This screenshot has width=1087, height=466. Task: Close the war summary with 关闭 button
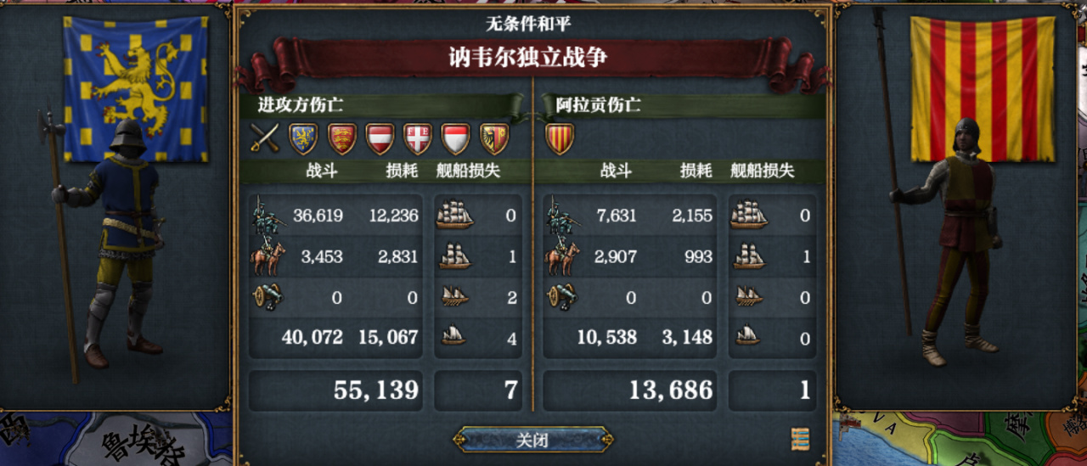click(x=532, y=440)
